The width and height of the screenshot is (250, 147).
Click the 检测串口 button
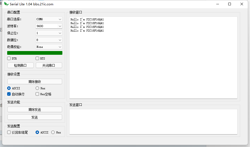(x=20, y=65)
